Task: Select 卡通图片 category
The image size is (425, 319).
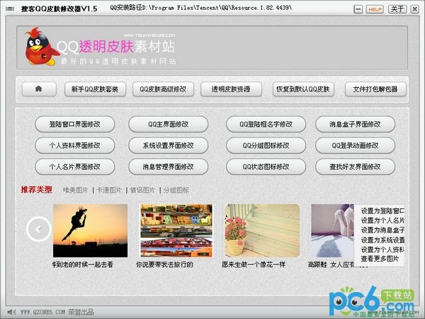Action: click(x=109, y=190)
